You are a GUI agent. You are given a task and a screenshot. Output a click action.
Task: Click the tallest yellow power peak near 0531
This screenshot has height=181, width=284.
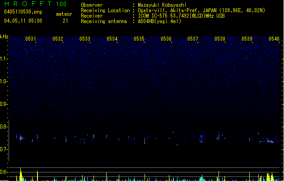pos(21,174)
